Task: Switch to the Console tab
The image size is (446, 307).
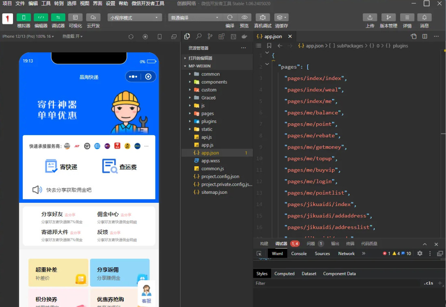Action: tap(299, 253)
